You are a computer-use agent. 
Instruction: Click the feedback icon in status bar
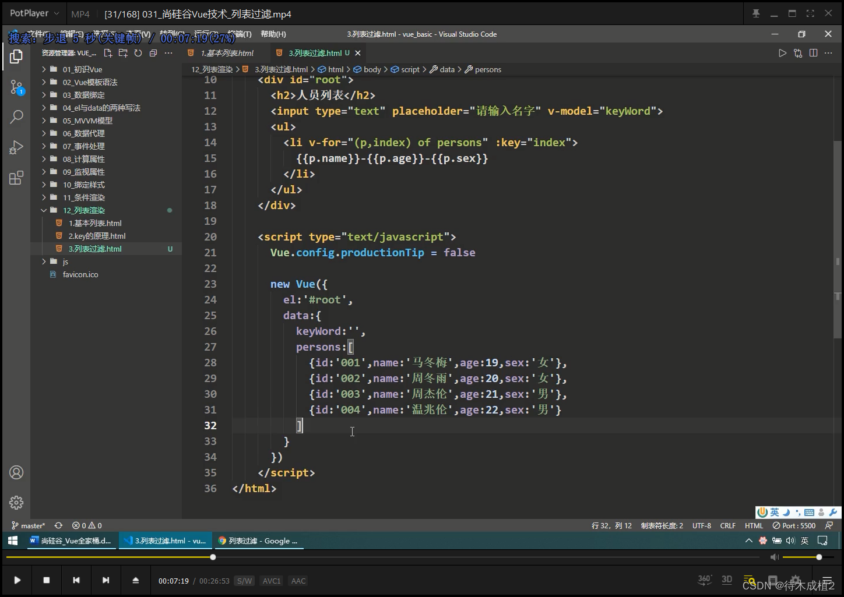point(829,525)
